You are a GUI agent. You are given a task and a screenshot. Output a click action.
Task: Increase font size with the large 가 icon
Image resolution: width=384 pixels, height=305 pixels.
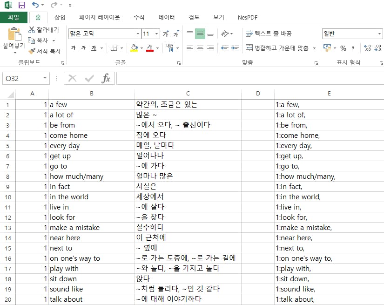tap(166, 34)
